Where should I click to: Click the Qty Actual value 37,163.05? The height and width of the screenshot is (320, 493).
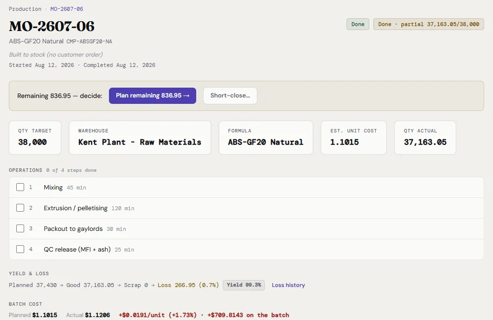425,142
